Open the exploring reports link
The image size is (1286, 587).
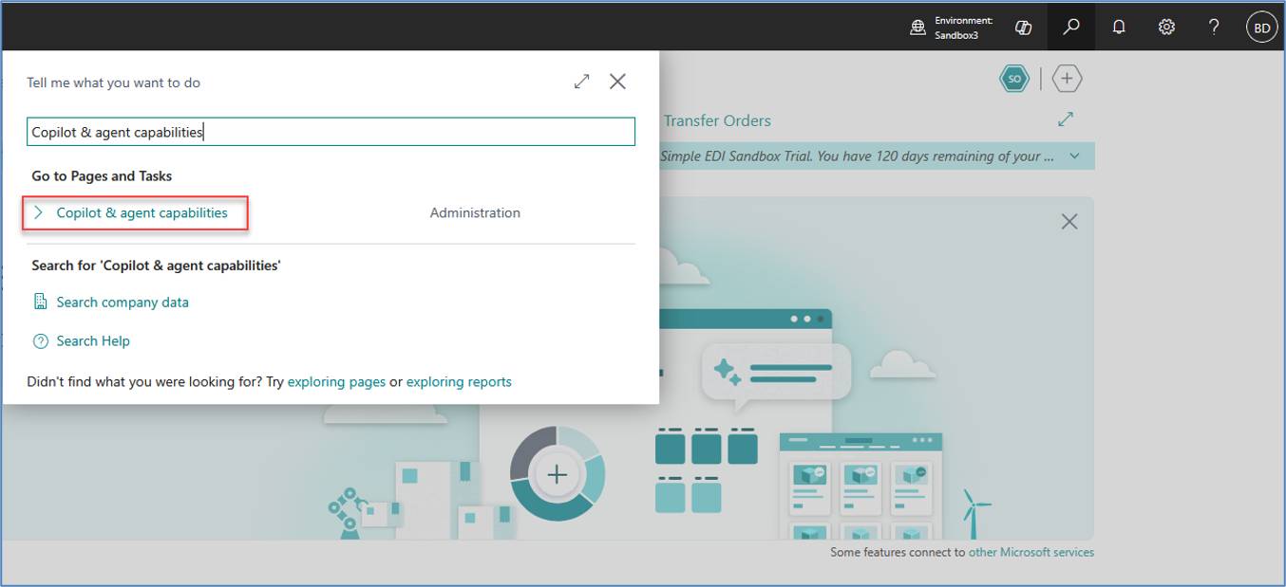459,381
